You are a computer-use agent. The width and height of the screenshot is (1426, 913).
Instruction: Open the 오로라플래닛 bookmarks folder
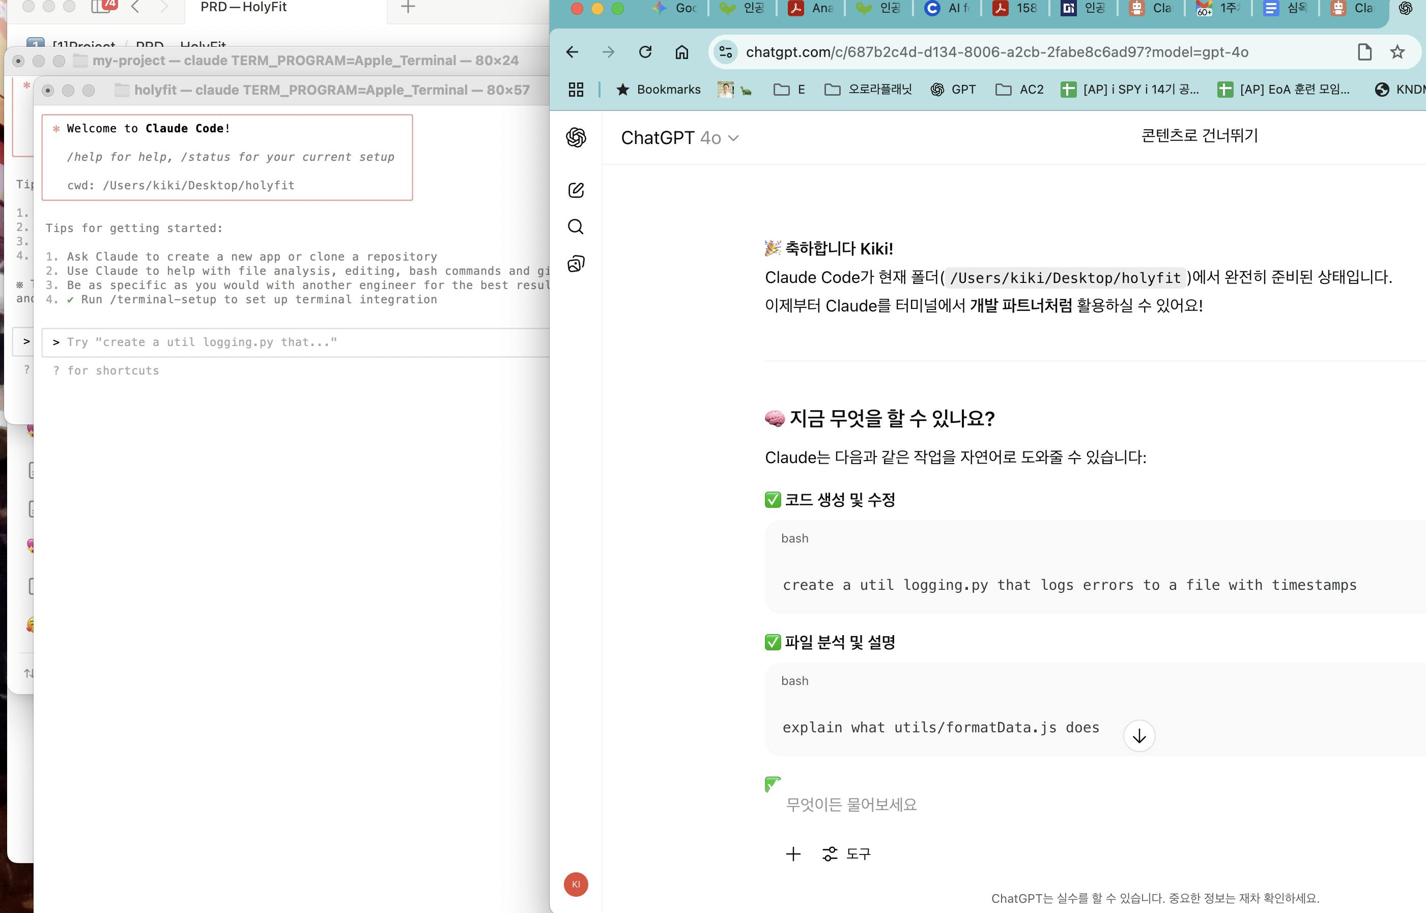[868, 90]
